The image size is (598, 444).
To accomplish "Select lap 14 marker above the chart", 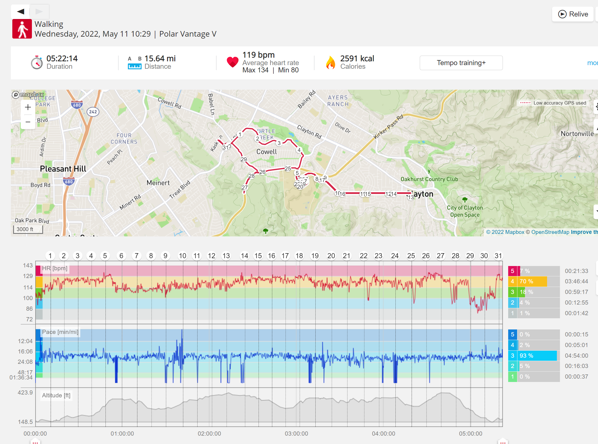I will coord(244,256).
